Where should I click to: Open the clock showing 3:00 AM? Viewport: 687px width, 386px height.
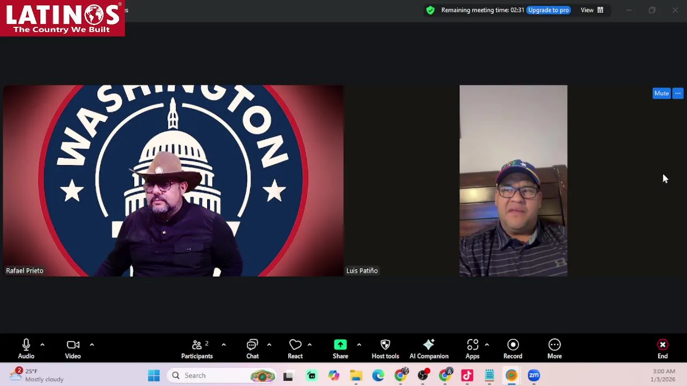click(x=663, y=375)
